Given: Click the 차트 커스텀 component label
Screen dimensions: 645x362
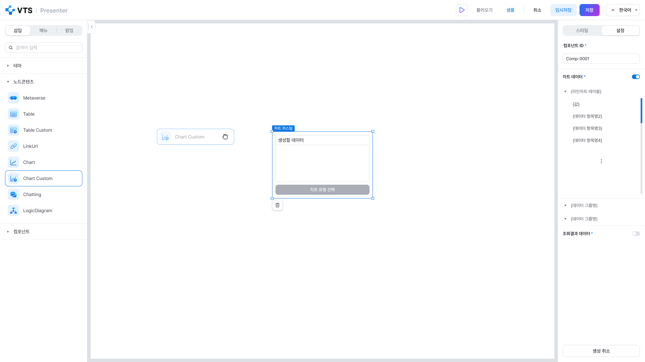Looking at the screenshot, I should [x=283, y=128].
